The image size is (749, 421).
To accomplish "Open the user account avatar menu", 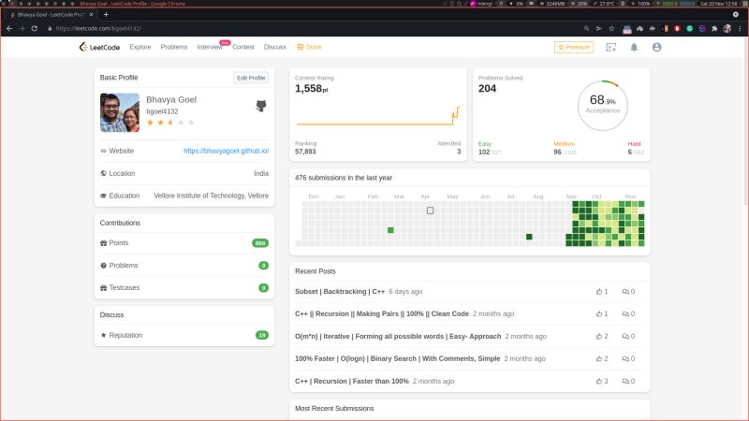I will click(657, 48).
